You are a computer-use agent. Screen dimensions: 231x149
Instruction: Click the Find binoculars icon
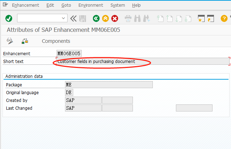click(x=138, y=18)
